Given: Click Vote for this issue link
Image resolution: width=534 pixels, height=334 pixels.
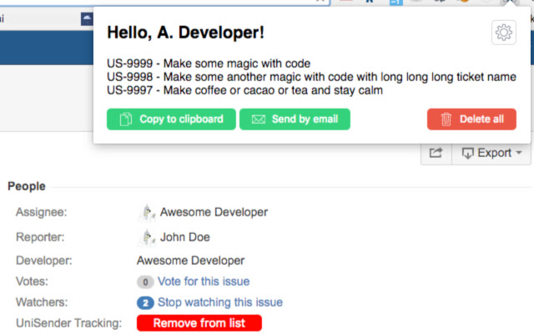Looking at the screenshot, I should pyautogui.click(x=203, y=281).
